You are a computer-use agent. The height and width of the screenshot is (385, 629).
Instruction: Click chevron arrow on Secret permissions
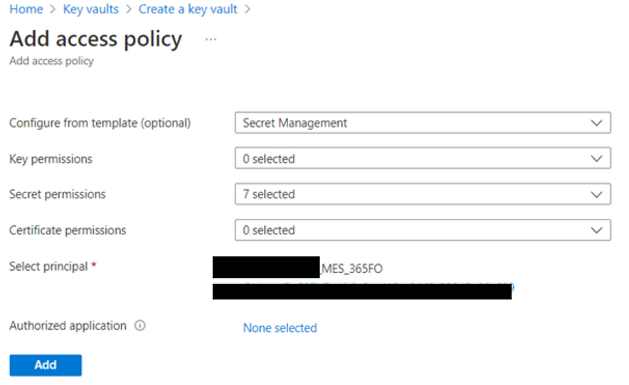596,194
